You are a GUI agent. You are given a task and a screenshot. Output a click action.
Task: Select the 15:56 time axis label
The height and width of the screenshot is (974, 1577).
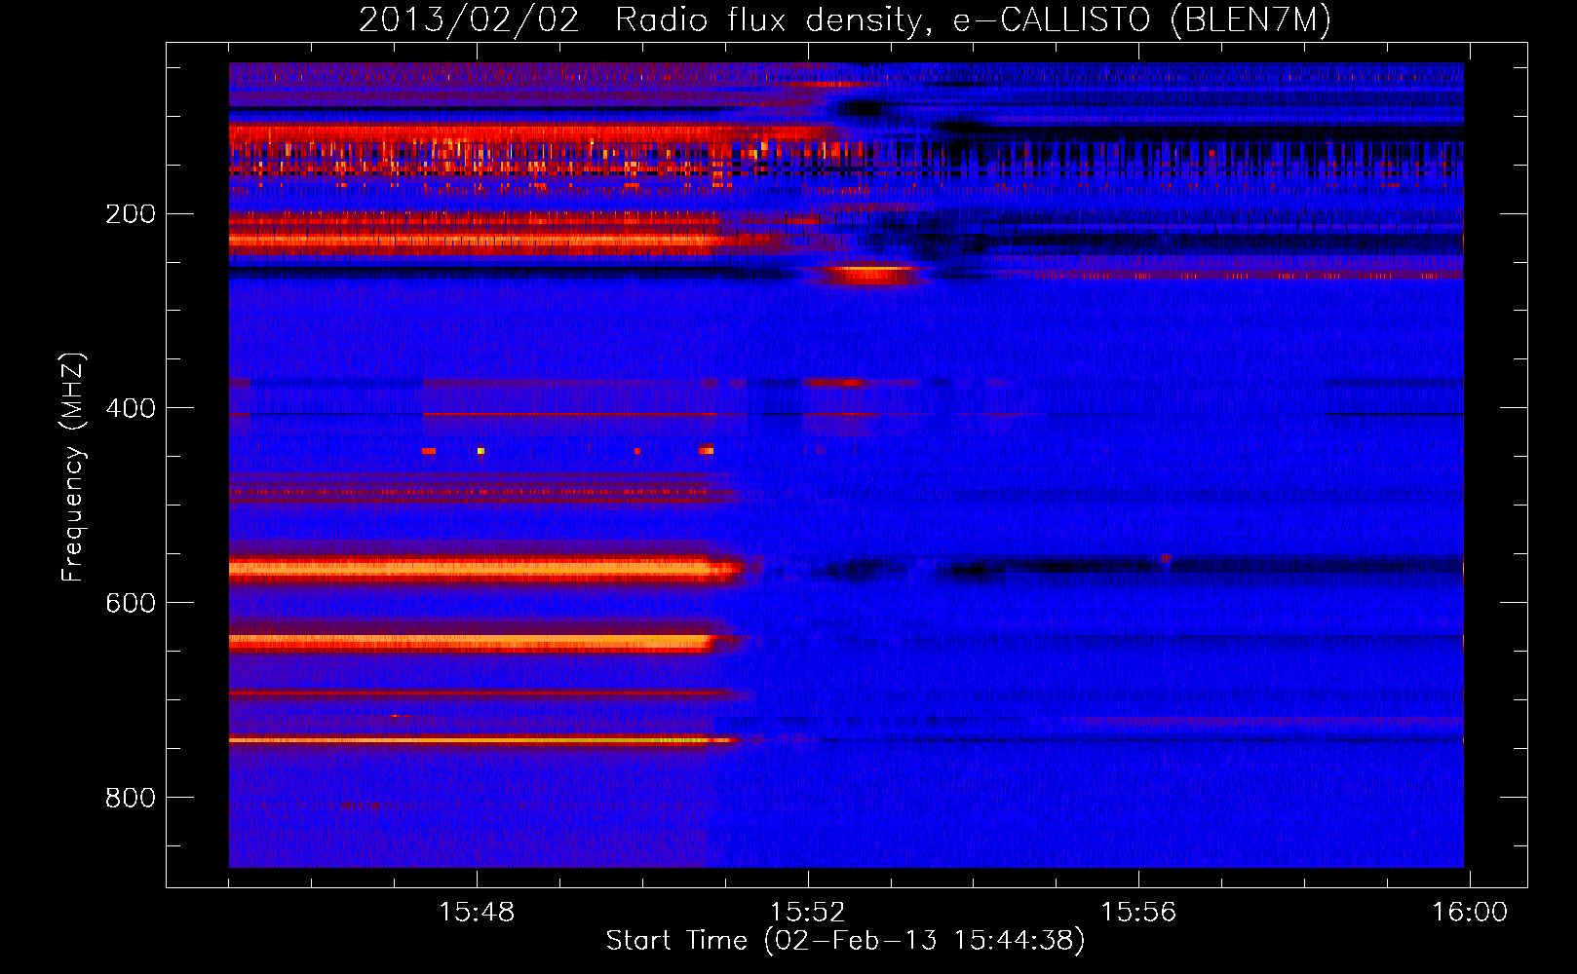coord(1138,913)
